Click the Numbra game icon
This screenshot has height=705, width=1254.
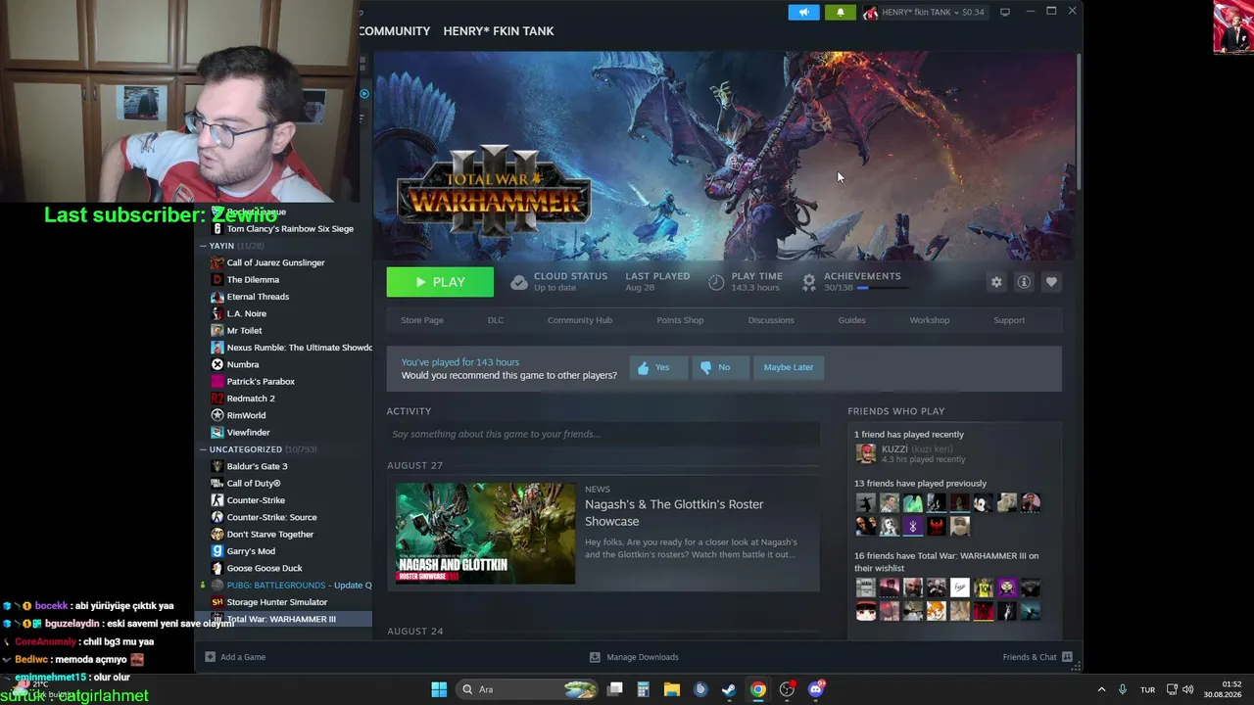pos(217,364)
